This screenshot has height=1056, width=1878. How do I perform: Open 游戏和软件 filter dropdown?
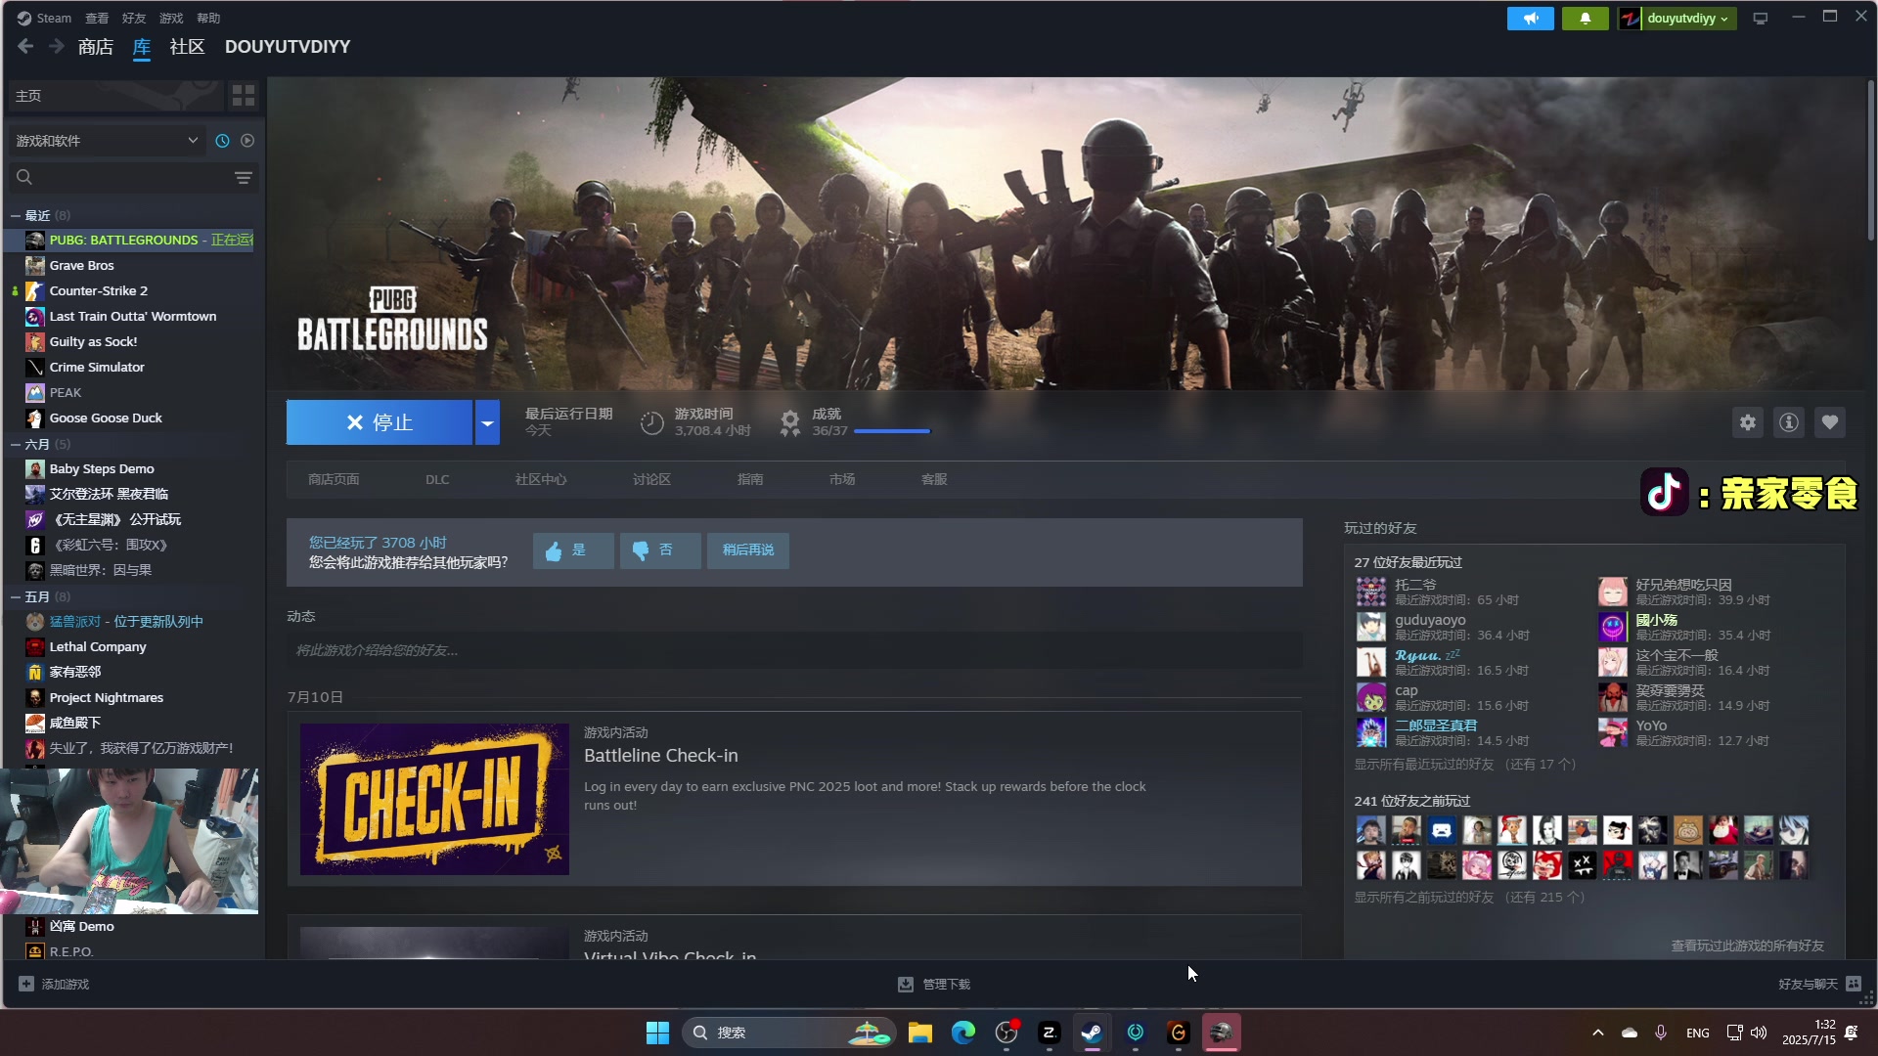107,141
